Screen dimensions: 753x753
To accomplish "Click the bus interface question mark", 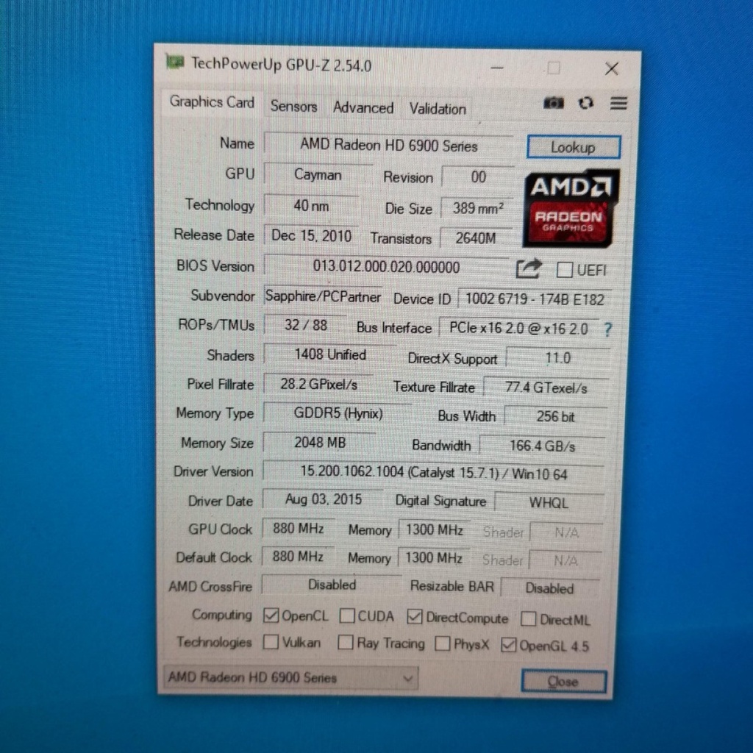I will [x=608, y=329].
